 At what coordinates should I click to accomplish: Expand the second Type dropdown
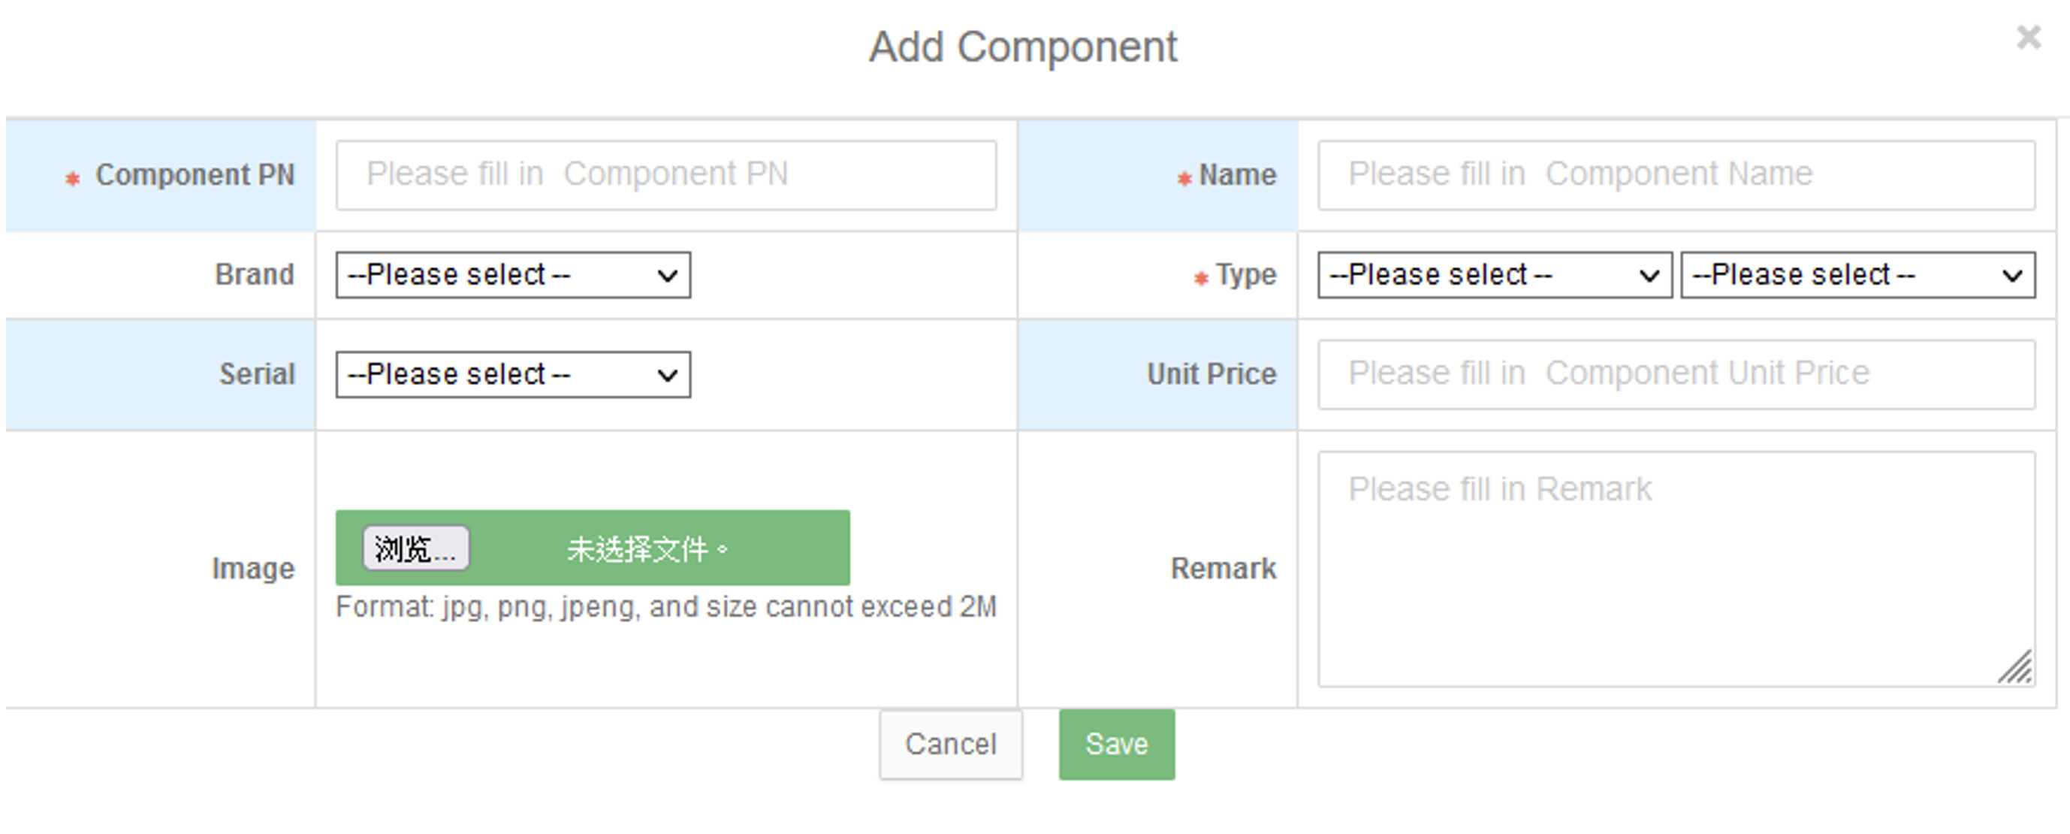(1858, 275)
